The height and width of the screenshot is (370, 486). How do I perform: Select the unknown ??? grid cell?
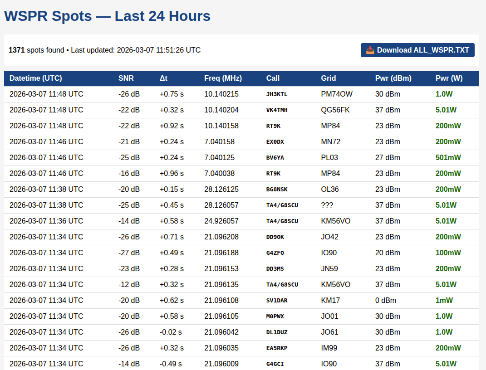[x=327, y=205]
